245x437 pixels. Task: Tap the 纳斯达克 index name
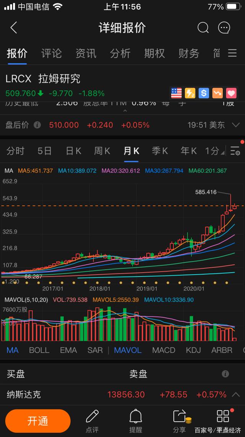[x=24, y=394]
